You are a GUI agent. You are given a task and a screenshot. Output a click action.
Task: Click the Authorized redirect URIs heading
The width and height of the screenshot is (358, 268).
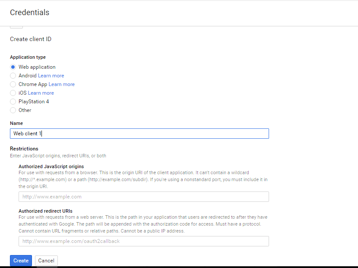pos(45,211)
